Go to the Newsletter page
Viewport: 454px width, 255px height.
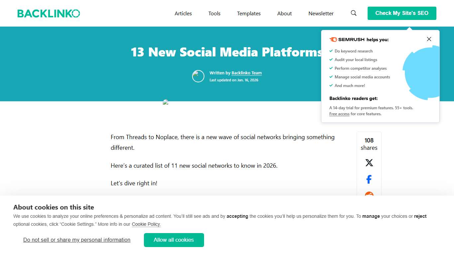321,13
